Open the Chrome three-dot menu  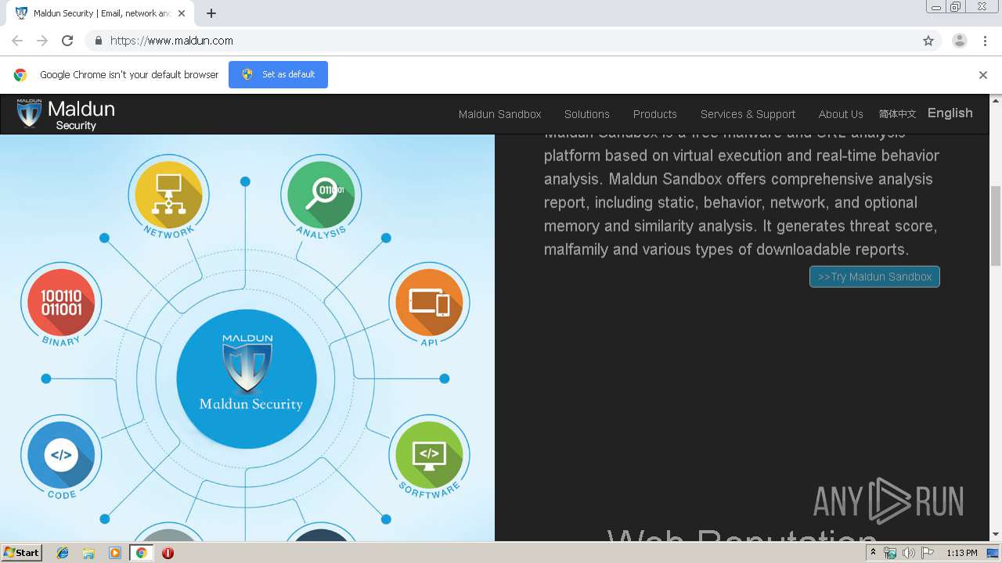tap(986, 41)
